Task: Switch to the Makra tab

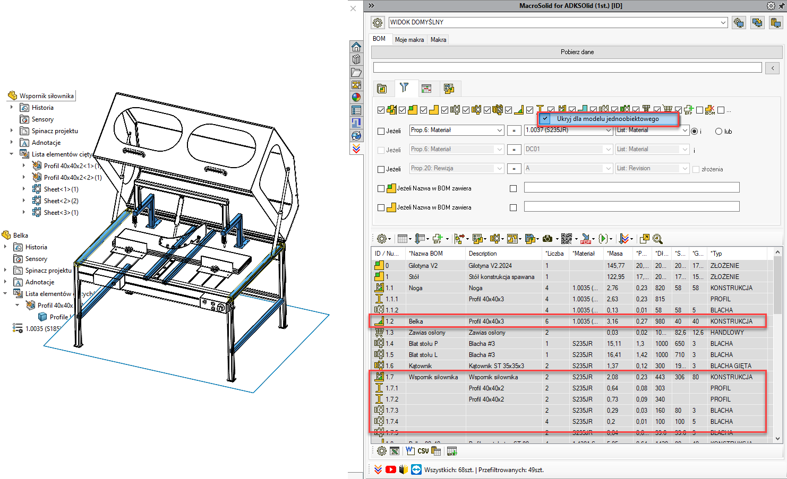Action: pyautogui.click(x=438, y=40)
